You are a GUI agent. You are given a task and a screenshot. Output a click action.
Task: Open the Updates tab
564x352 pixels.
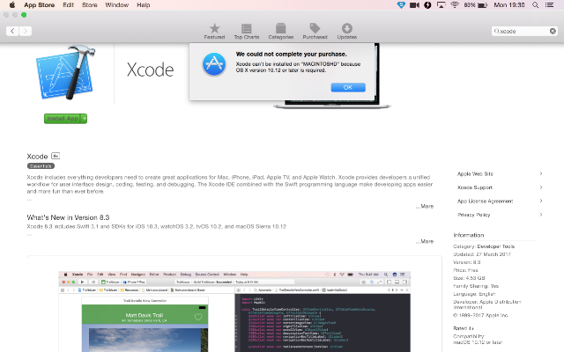346,32
